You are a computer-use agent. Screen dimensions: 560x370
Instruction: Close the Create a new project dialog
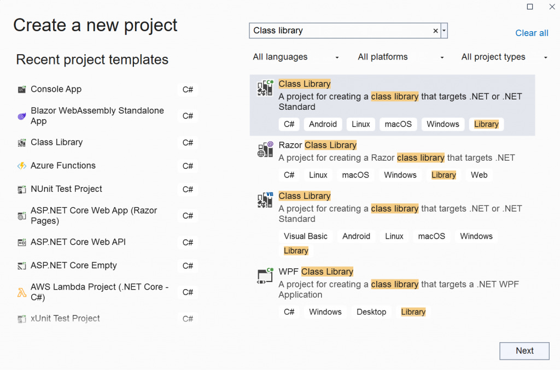tap(552, 7)
